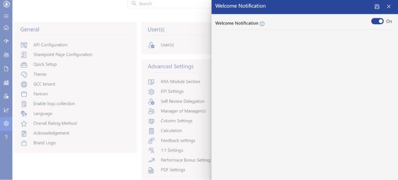Click the KPI Settings gear icon
The height and width of the screenshot is (180, 398).
151,91
